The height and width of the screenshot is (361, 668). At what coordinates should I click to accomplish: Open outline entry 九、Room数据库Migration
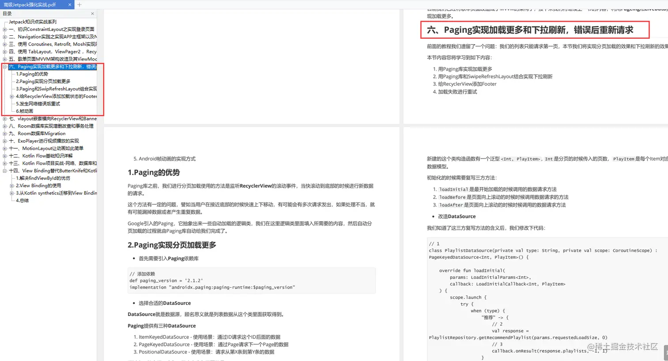37,134
